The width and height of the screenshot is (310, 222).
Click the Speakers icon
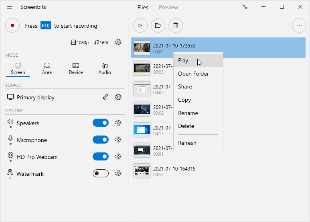pos(10,121)
